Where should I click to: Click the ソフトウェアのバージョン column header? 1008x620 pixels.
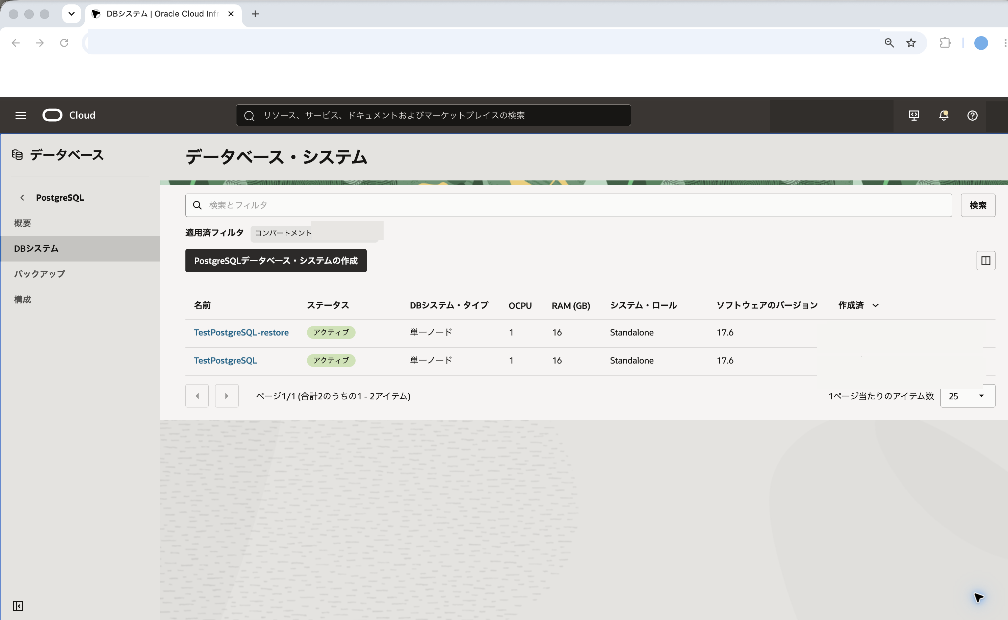point(767,305)
